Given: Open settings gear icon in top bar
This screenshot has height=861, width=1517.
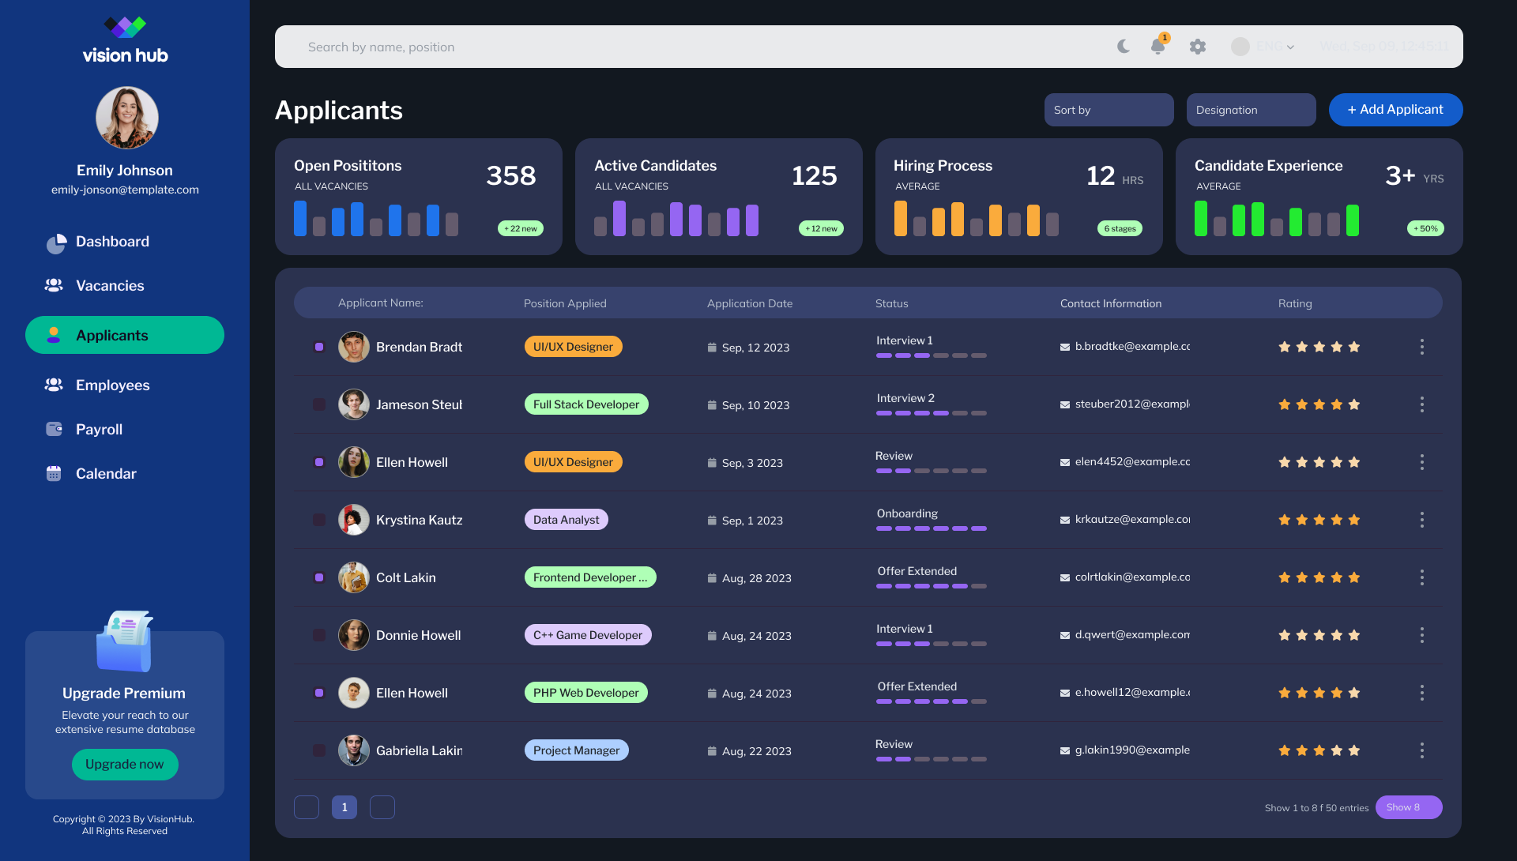Looking at the screenshot, I should (1198, 47).
